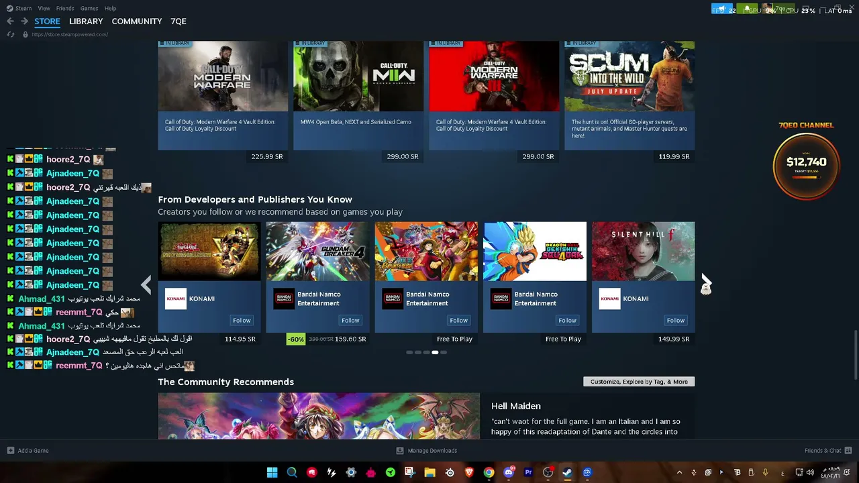Click the store URL address field
859x483 pixels.
(x=70, y=34)
